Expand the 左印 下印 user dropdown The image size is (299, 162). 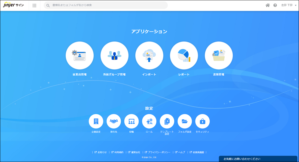coord(289,5)
